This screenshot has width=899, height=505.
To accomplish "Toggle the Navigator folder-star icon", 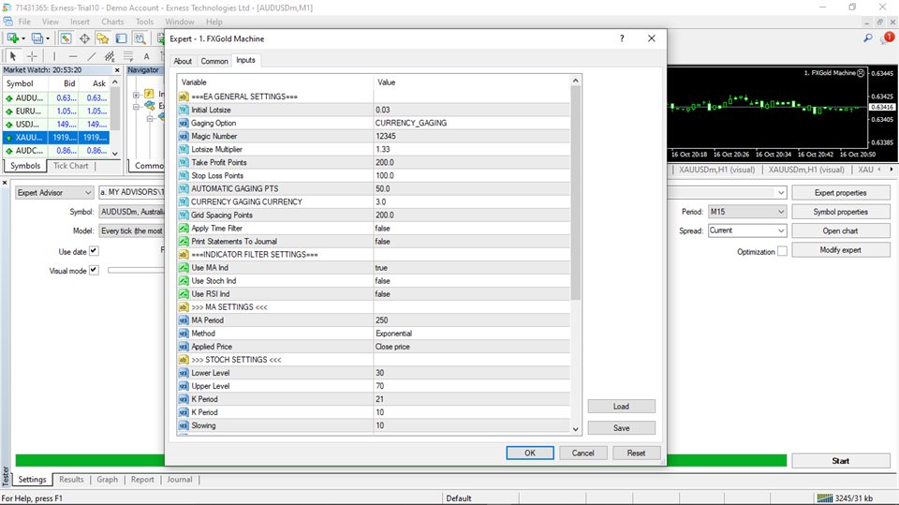I will (103, 38).
